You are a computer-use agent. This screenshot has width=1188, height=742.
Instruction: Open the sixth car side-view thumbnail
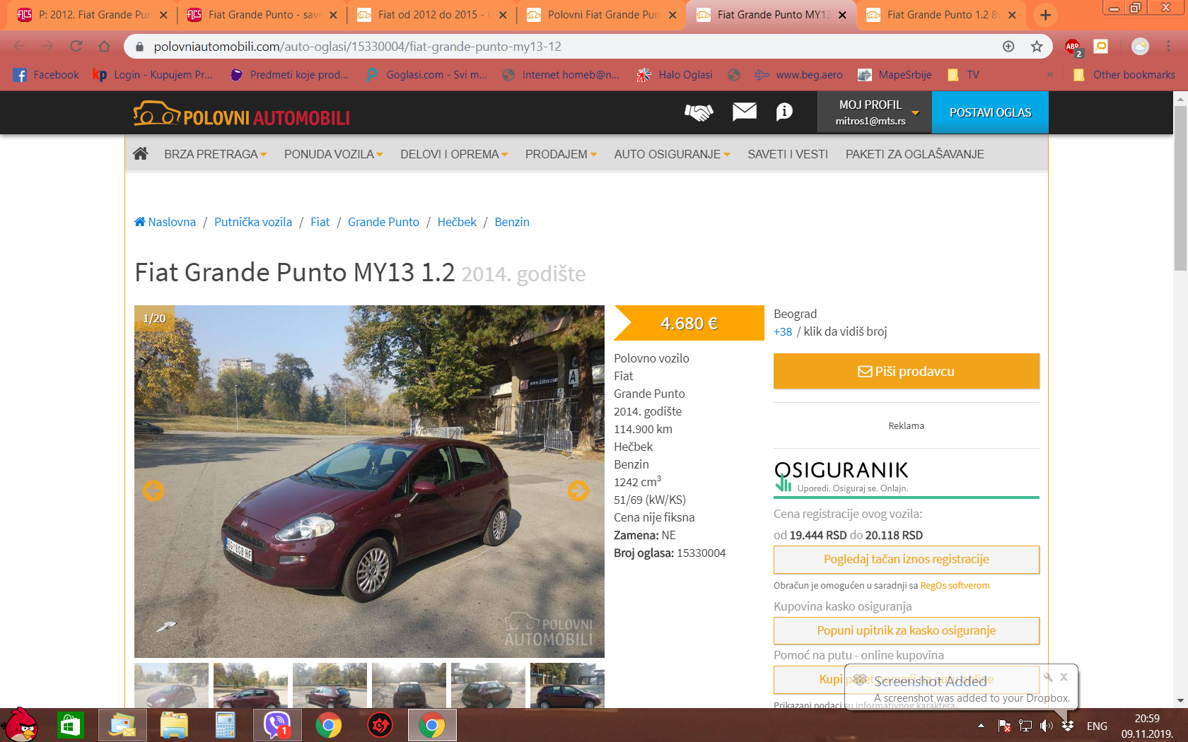567,685
